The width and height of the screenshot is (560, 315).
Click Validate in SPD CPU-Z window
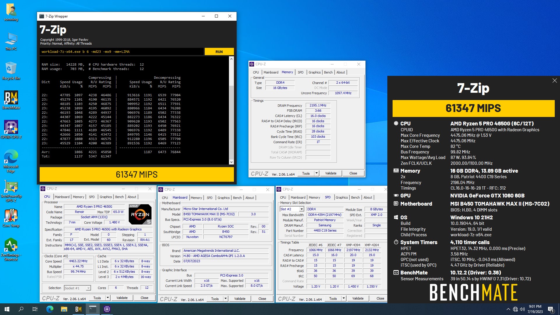click(358, 298)
